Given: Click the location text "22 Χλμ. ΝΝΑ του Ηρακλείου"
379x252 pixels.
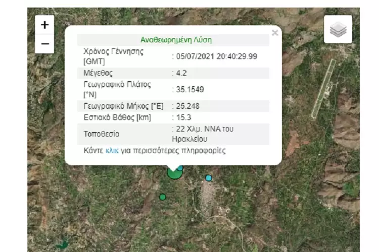Looking at the screenshot, I should 204,134.
